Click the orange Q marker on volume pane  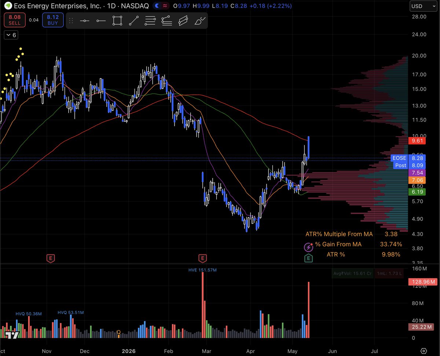118,332
